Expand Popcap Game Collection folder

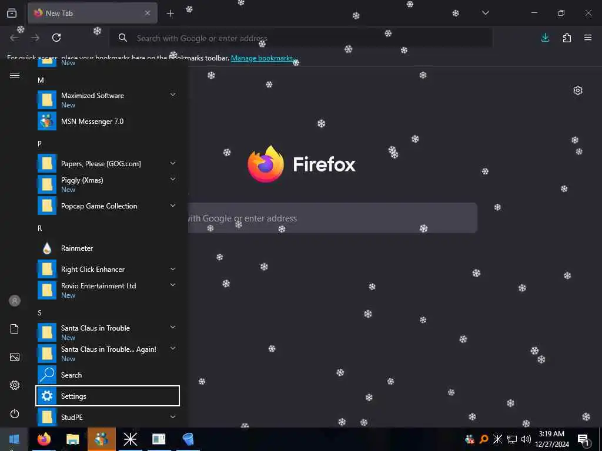pos(108,206)
